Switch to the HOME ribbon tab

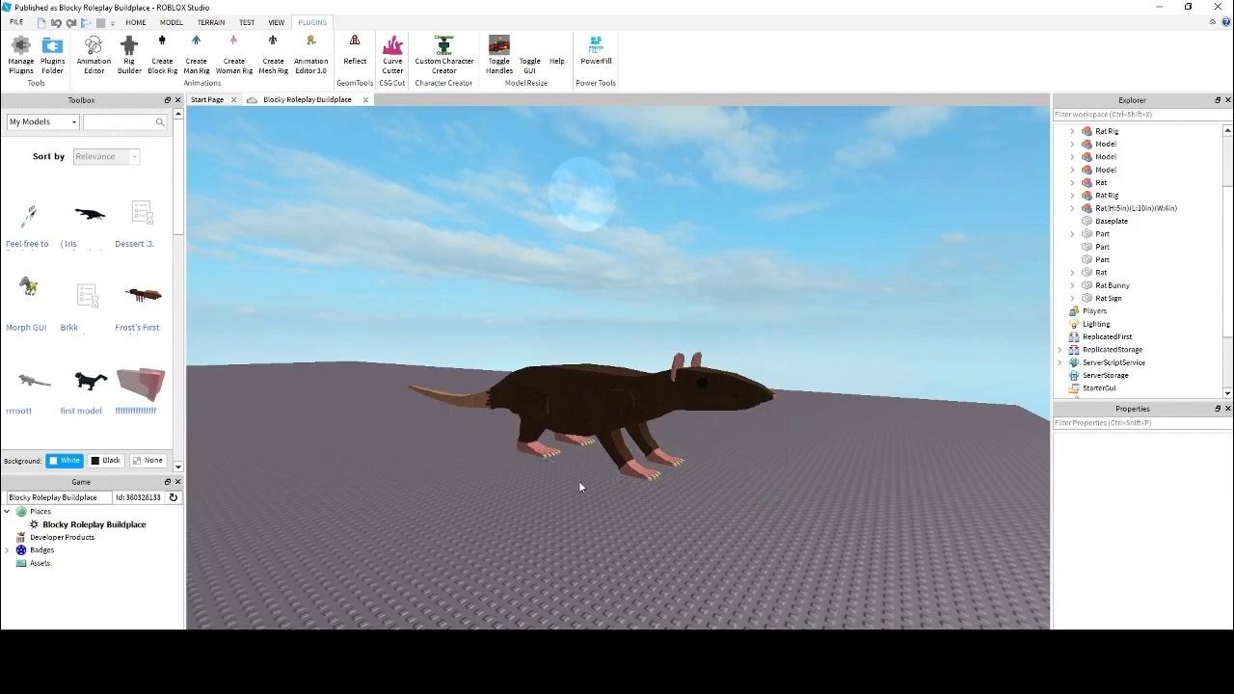click(136, 22)
